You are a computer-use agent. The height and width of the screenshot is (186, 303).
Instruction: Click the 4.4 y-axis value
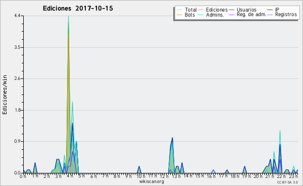point(17,16)
